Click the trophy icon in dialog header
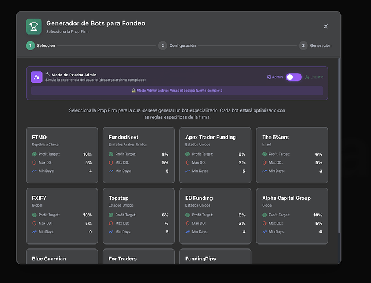This screenshot has height=283, width=371. point(34,27)
